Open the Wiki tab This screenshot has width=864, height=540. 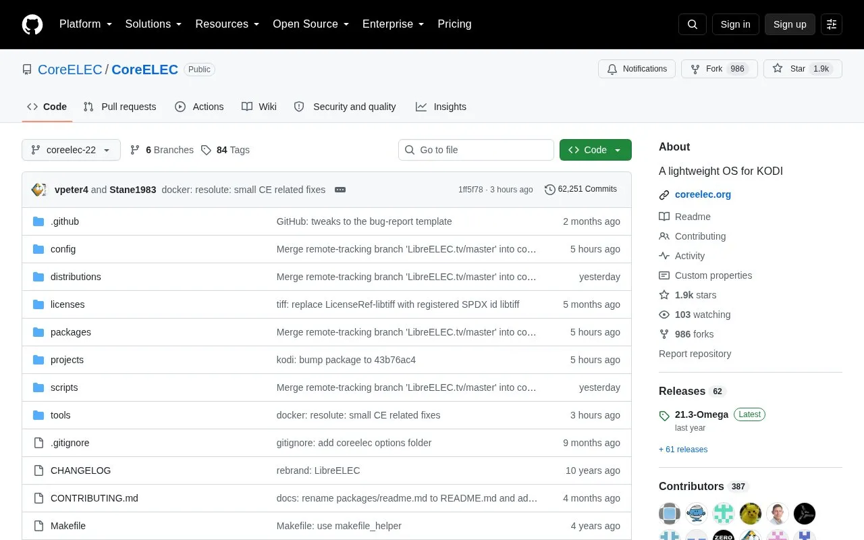click(x=259, y=107)
